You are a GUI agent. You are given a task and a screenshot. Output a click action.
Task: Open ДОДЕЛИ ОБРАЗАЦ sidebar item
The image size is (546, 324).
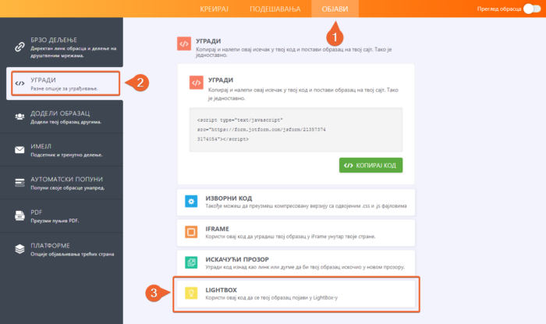coord(62,116)
